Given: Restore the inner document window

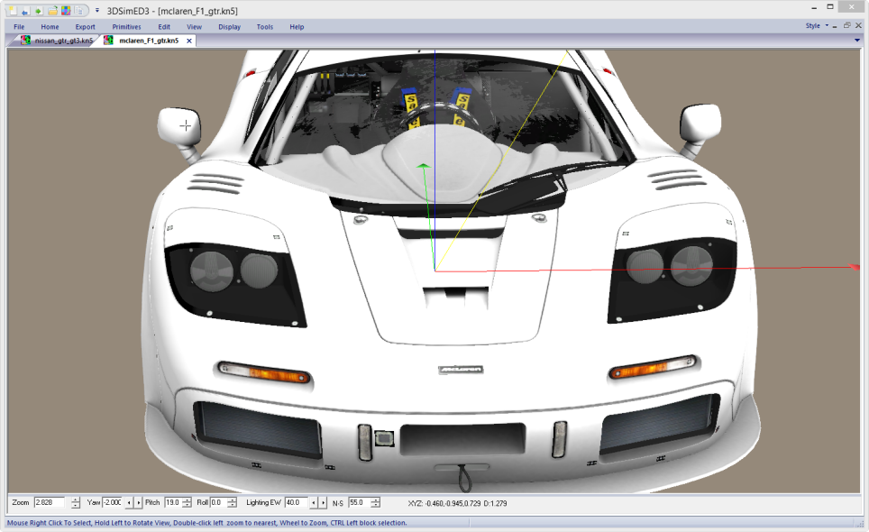Looking at the screenshot, I should click(x=846, y=25).
